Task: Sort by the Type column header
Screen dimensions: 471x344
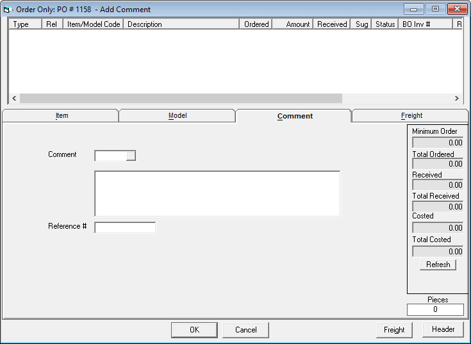Action: 25,24
